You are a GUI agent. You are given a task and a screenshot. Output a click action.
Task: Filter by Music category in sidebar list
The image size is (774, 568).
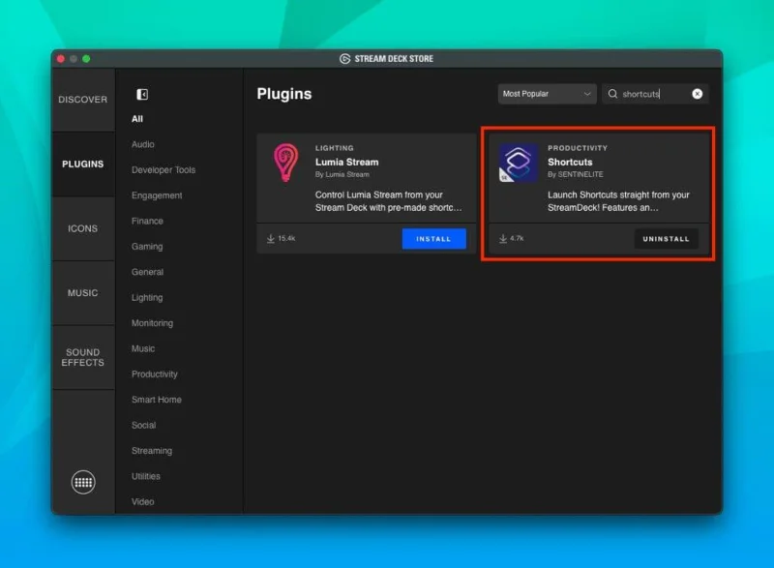[x=143, y=348]
